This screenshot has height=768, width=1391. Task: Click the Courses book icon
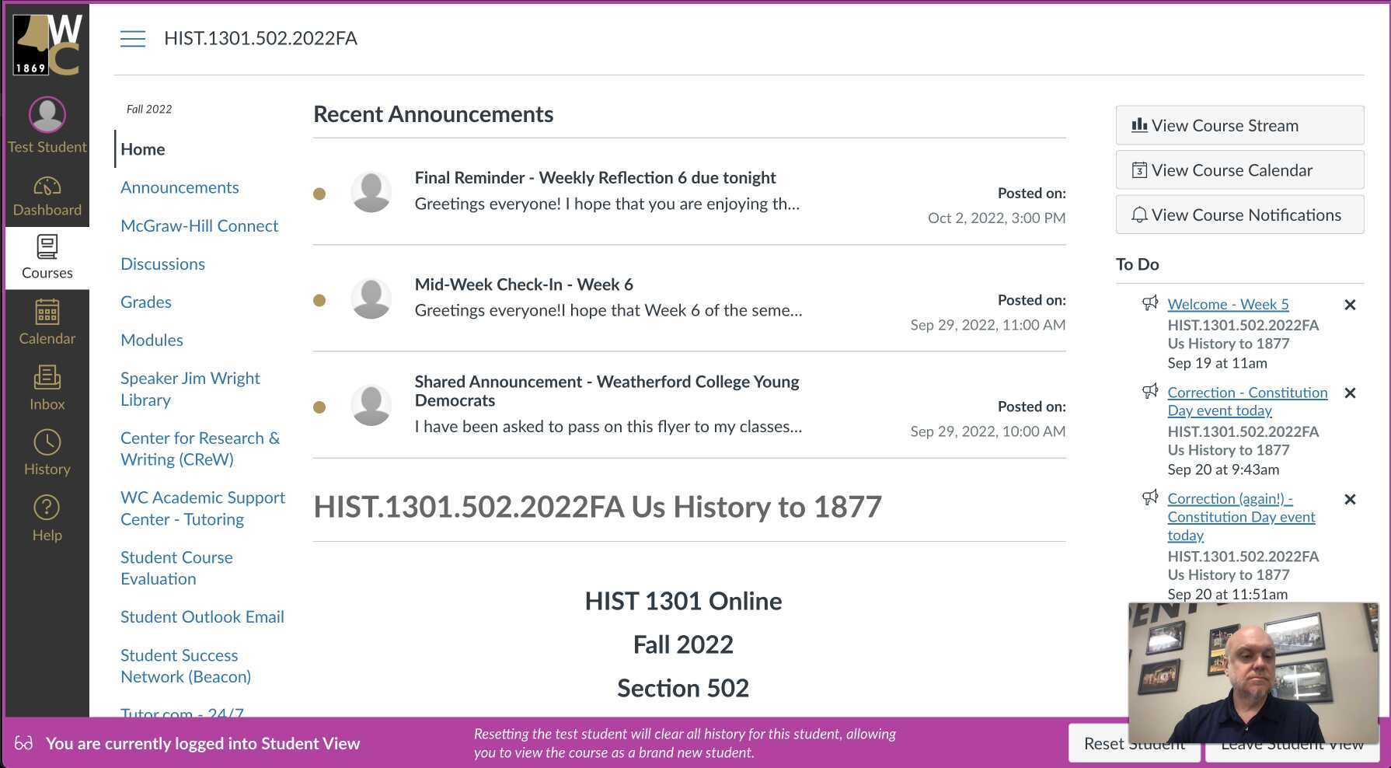[x=47, y=247]
